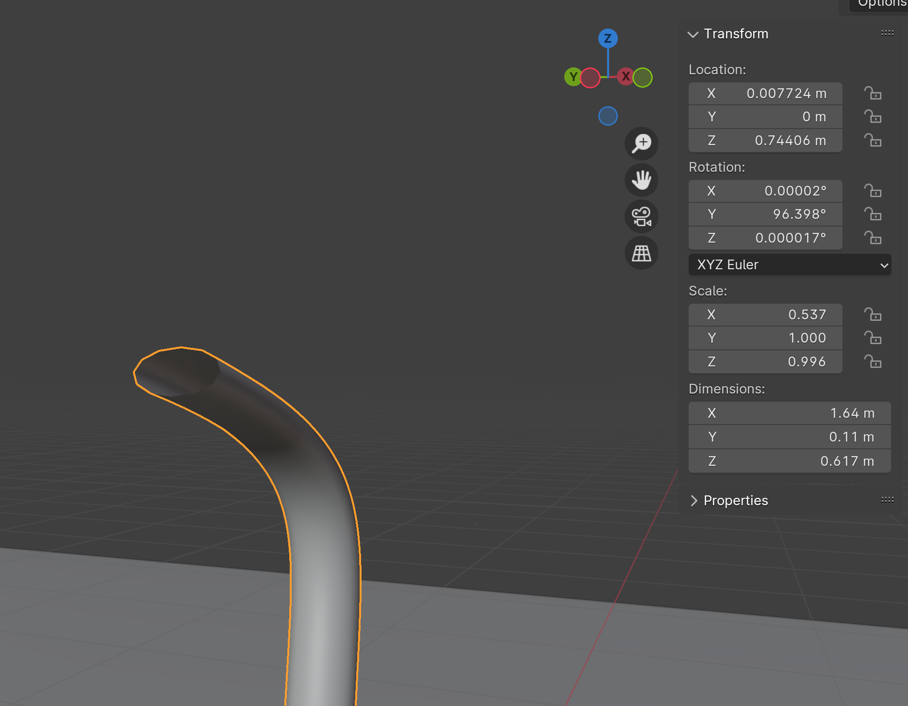Click Location Y field 0 m
This screenshot has height=706, width=908.
tap(765, 116)
